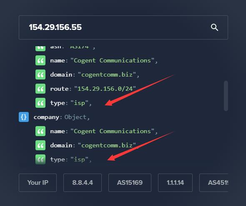Screen dimensions: 246x206
Task: Click the string icon beside the company name
Action: [x=40, y=131]
